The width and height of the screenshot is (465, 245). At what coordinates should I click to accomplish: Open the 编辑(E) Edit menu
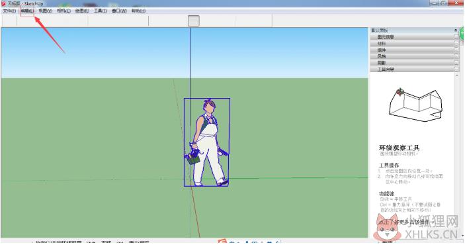[x=27, y=11]
